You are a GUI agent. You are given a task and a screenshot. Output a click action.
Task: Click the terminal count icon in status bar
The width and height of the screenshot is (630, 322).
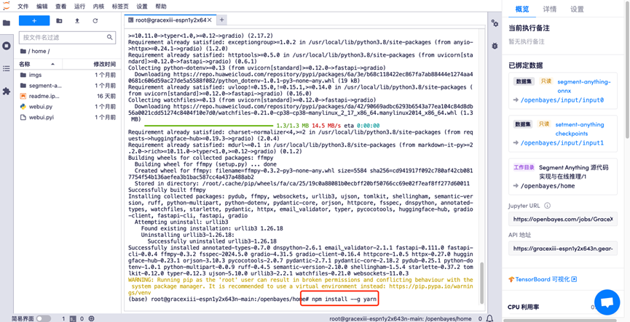tap(73, 318)
